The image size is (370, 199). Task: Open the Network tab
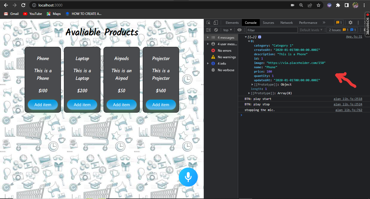pos(287,22)
